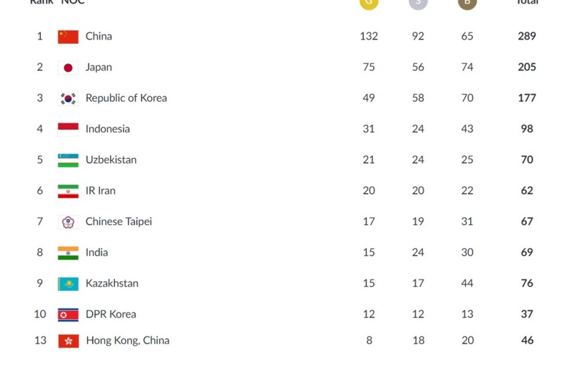This screenshot has height=388, width=583.
Task: Select Kazakhstan's bronze count 44
Action: [467, 283]
